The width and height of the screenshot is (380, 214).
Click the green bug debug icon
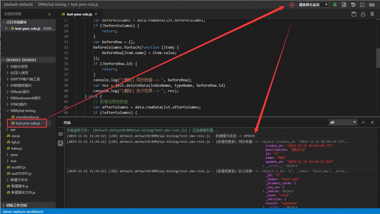pos(335,5)
